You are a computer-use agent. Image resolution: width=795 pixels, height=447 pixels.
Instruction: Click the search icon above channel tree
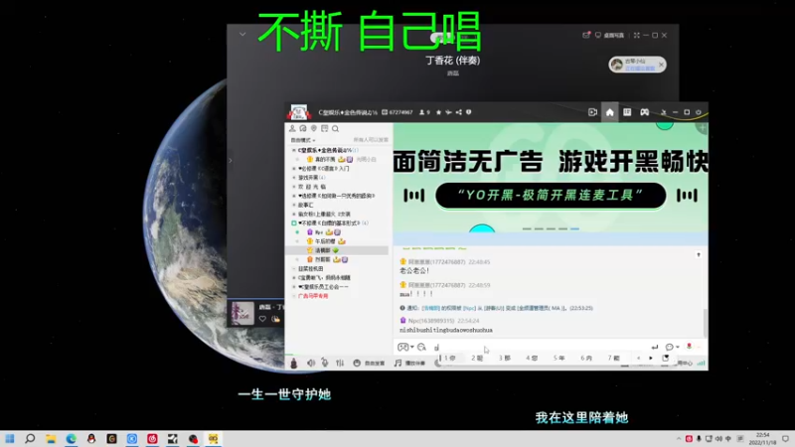335,129
